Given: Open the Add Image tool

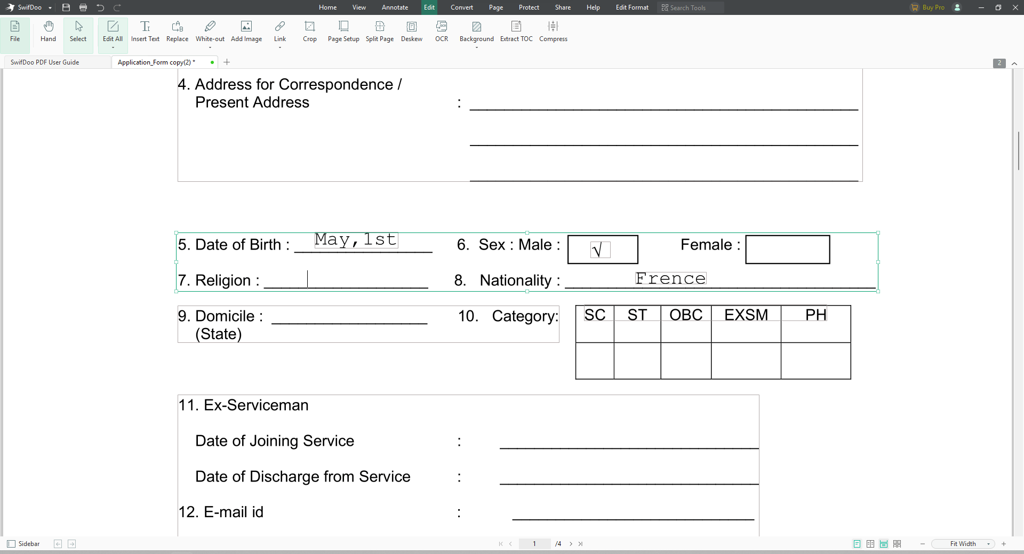Looking at the screenshot, I should [246, 32].
